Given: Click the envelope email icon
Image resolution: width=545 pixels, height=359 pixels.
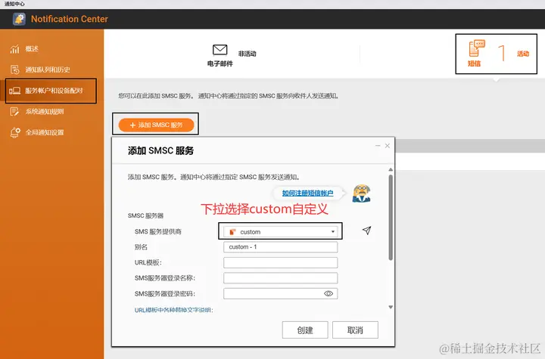Looking at the screenshot, I should click(x=220, y=50).
